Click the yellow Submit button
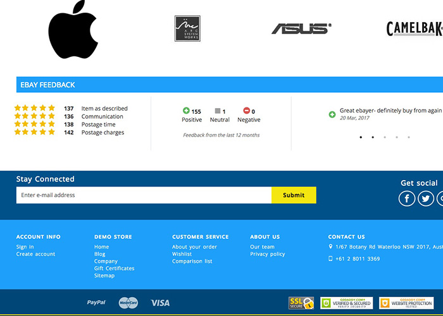 pyautogui.click(x=294, y=195)
